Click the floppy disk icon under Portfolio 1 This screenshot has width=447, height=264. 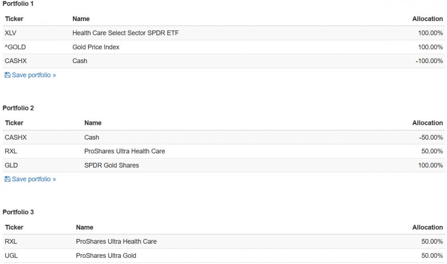(7, 75)
